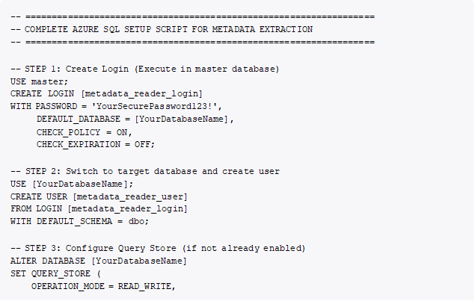Click the DEFAULT_DATABASE line
This screenshot has height=301, width=475.
[x=135, y=120]
